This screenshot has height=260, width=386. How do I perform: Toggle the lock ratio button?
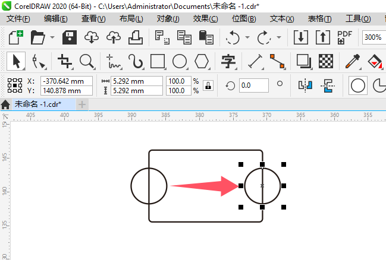pyautogui.click(x=208, y=85)
